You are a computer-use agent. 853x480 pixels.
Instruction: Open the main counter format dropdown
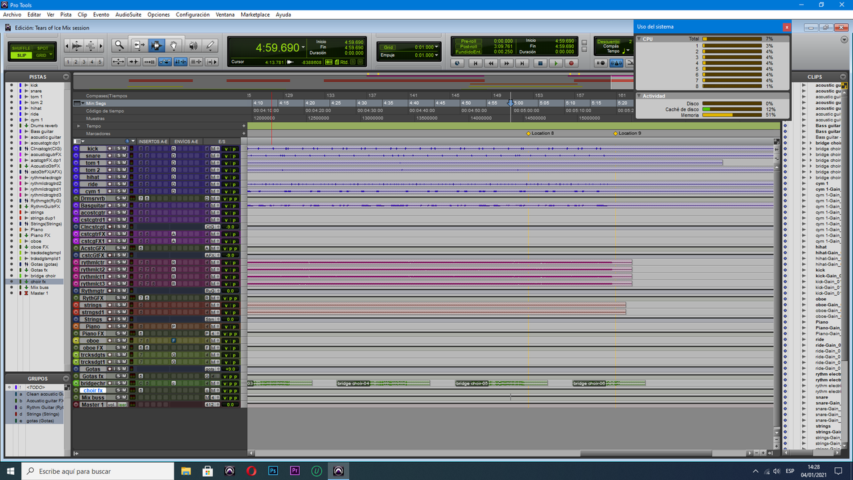[303, 47]
